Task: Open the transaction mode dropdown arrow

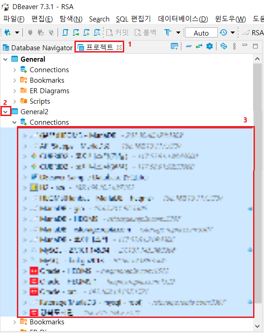Action: [179, 32]
